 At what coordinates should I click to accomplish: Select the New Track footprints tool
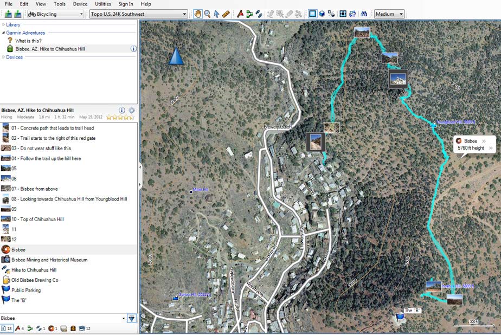(x=259, y=14)
